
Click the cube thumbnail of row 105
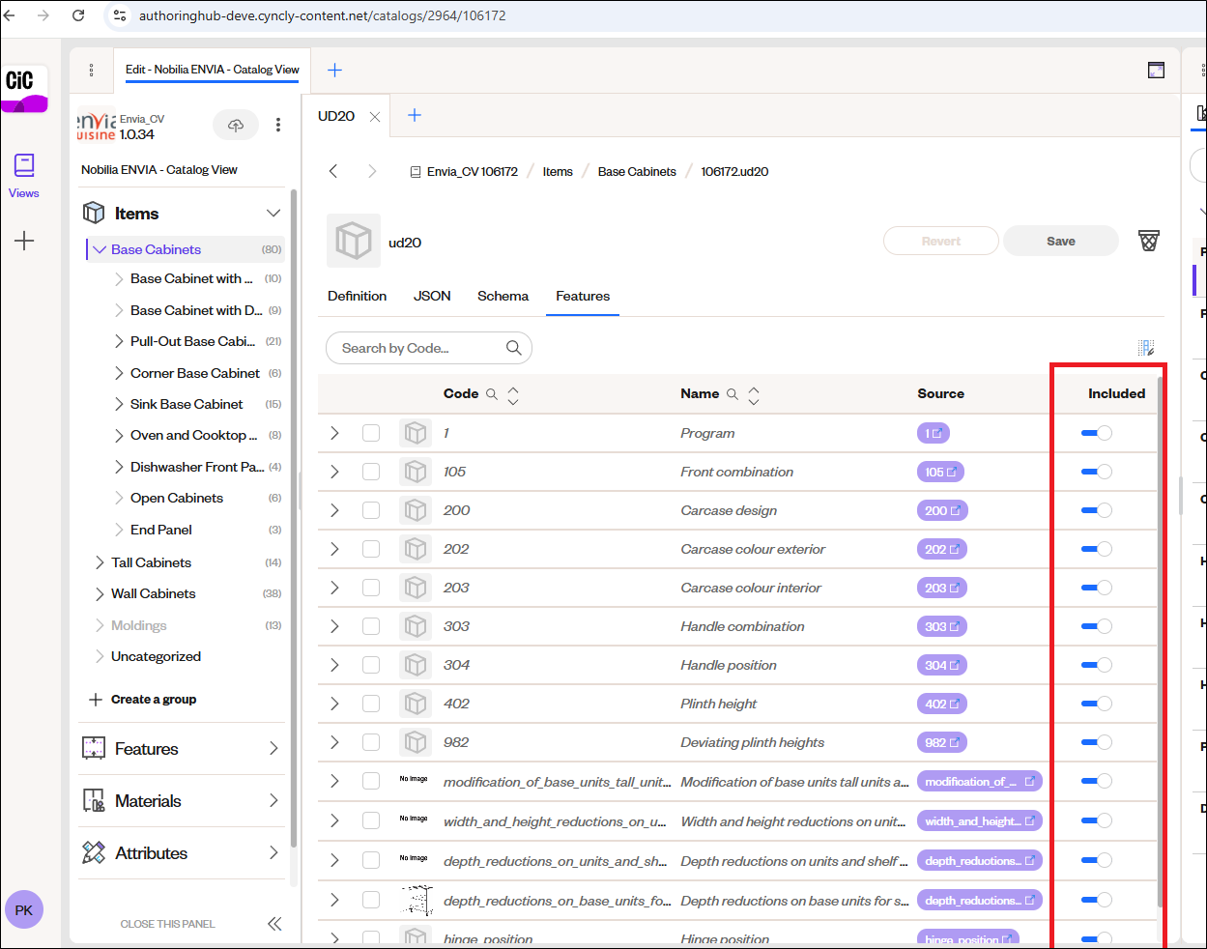coord(416,472)
